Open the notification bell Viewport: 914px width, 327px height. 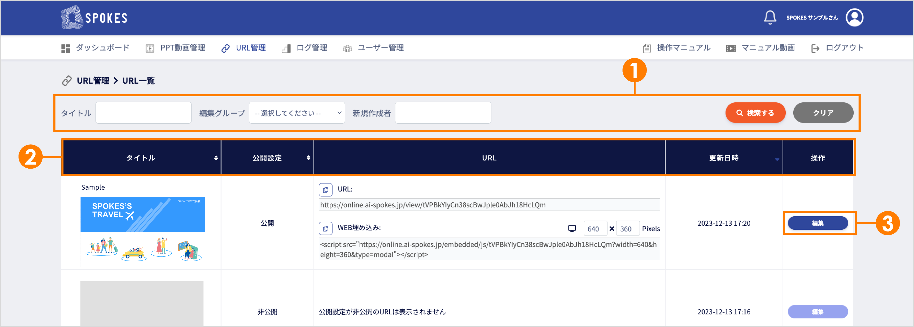point(770,17)
